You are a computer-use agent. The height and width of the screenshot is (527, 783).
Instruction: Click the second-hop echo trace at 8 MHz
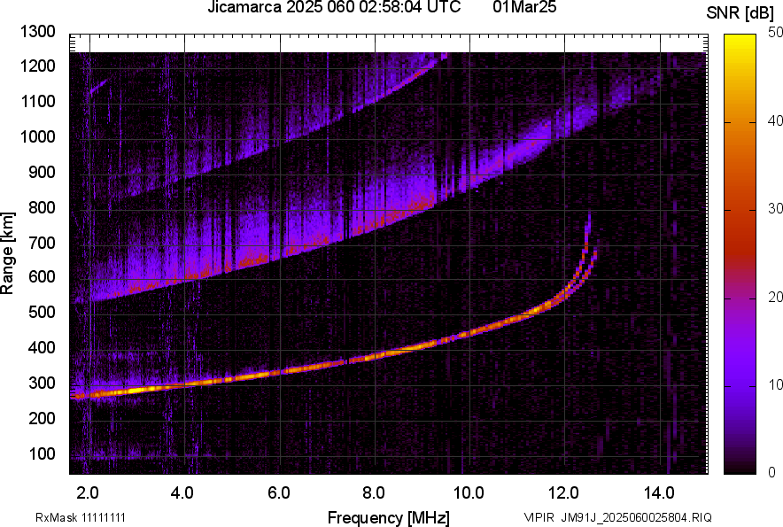tap(375, 223)
